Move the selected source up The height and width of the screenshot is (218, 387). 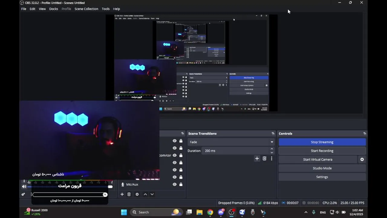145,194
